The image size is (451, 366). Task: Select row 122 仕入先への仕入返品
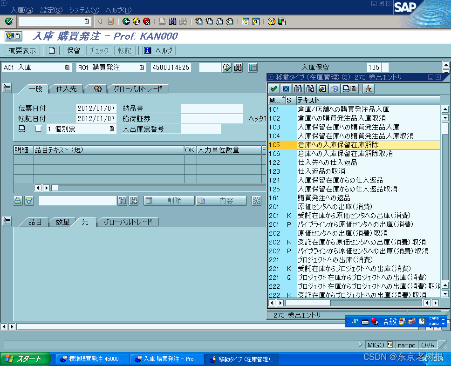(x=354, y=163)
